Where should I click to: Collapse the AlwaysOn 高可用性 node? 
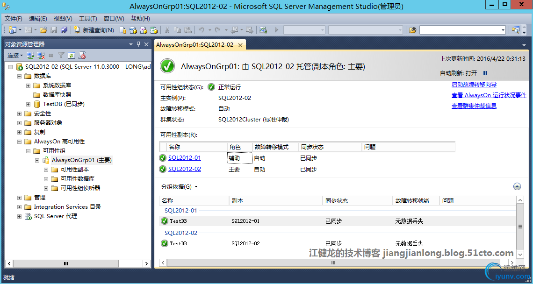[19, 142]
